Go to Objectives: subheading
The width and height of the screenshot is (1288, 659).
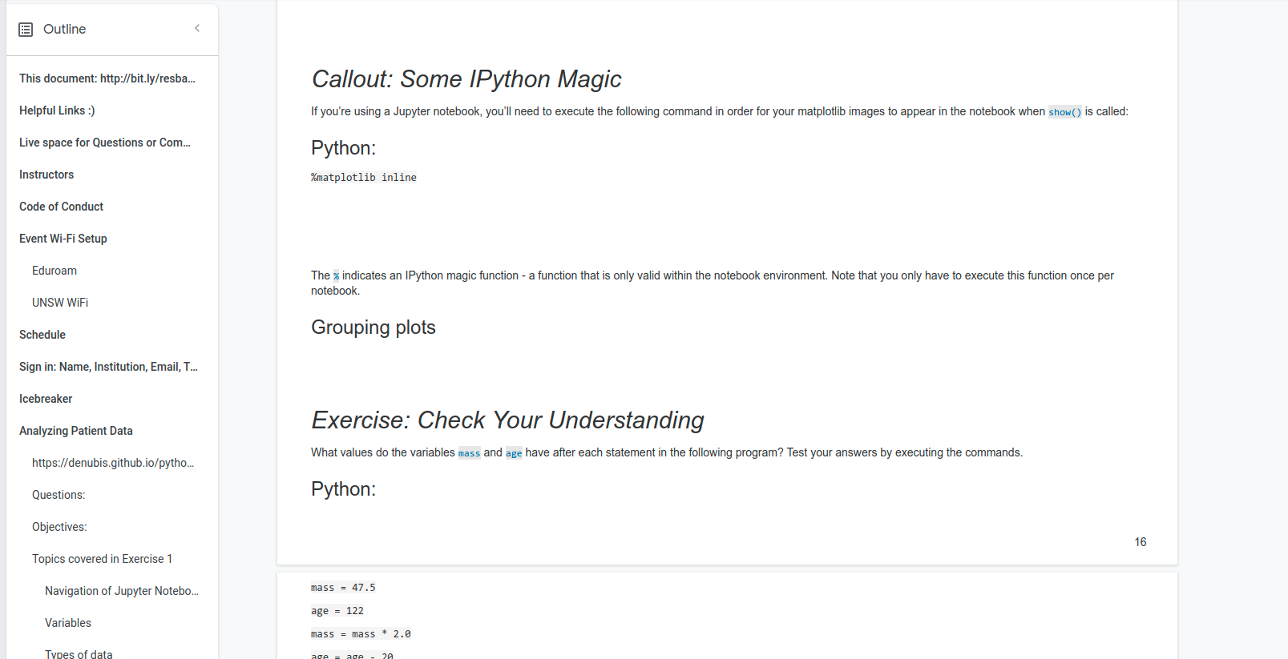59,527
